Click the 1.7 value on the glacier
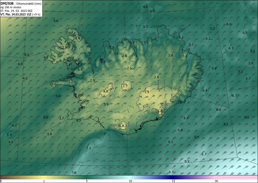Viewport: 258px width, 183px height. point(125,86)
